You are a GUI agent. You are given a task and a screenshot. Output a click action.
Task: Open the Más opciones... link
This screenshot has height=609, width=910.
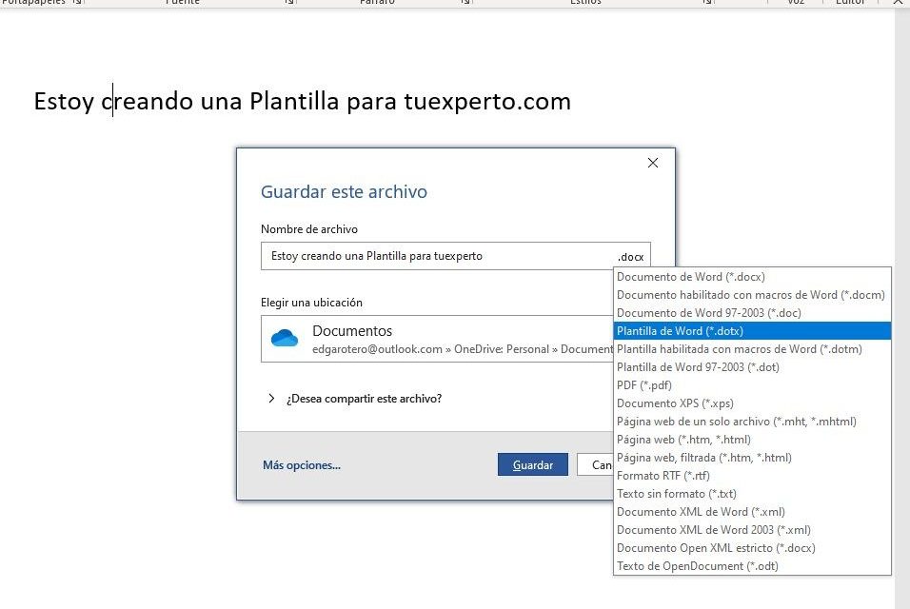(301, 465)
